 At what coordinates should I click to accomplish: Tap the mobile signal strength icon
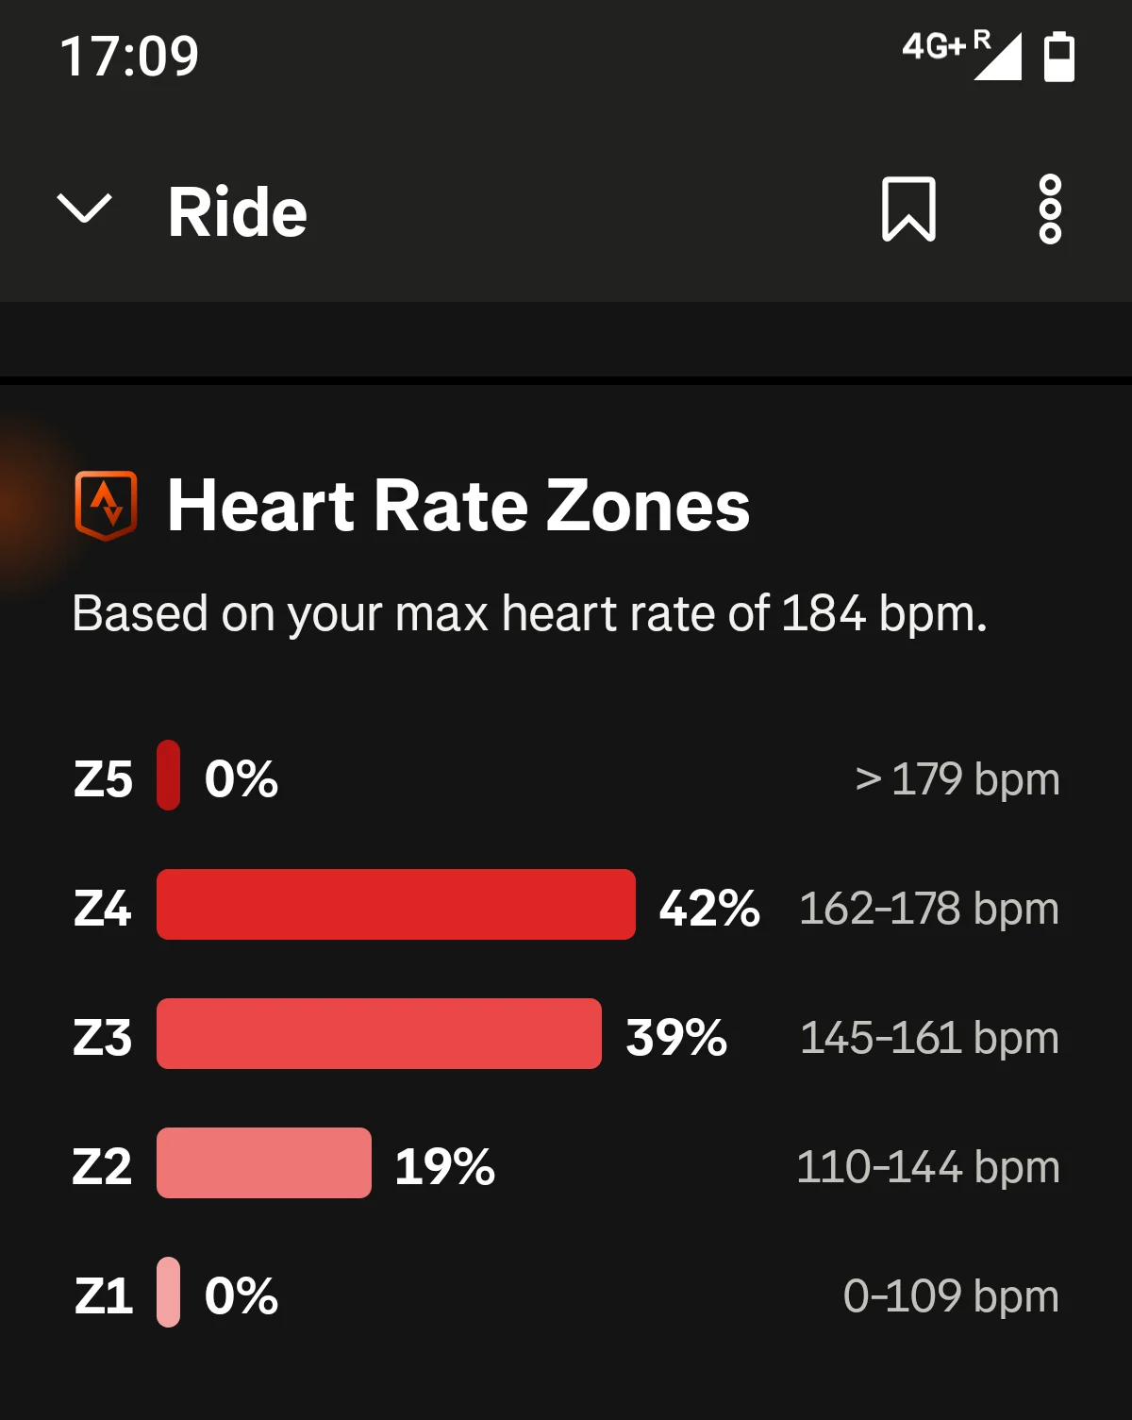[x=998, y=57]
